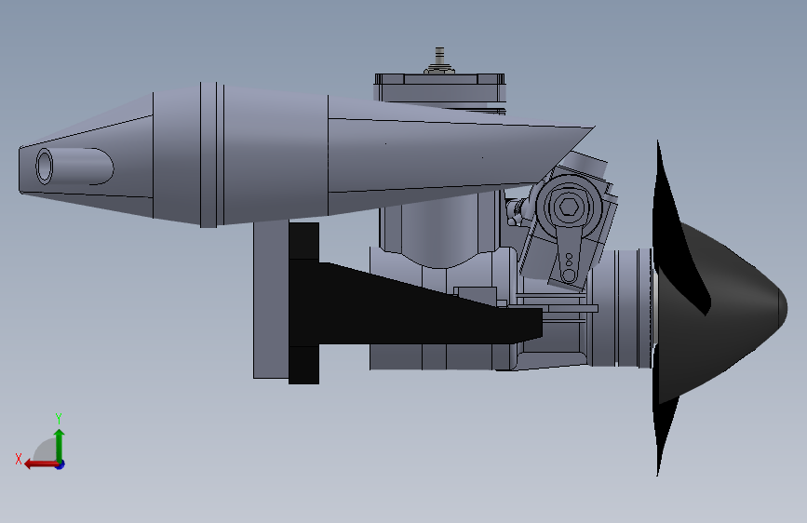This screenshot has height=523, width=807.
Task: Click the red X axis arrow on the triad
Action: (x=41, y=464)
